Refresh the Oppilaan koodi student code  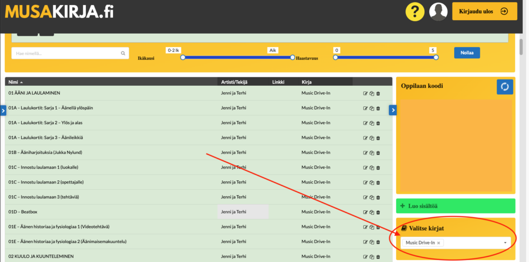[505, 87]
